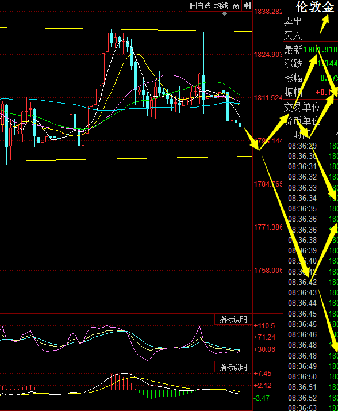Select the 08:36:29 tick record
Screen dimensions: 338x411
[x=313, y=146]
